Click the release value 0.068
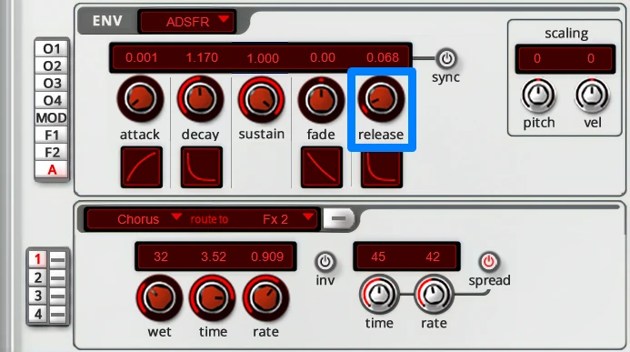The image size is (630, 352). (x=383, y=58)
